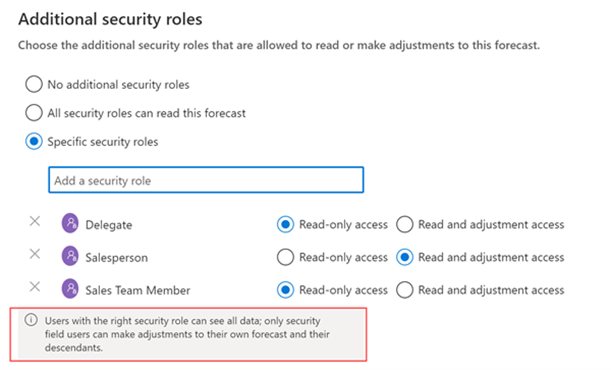This screenshot has width=611, height=370.
Task: Give Delegate read and adjustment access
Action: coord(405,224)
